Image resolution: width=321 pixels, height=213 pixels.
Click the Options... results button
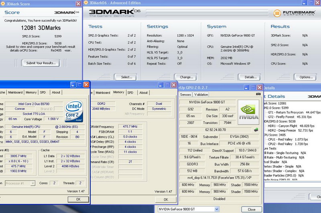pos(306,77)
